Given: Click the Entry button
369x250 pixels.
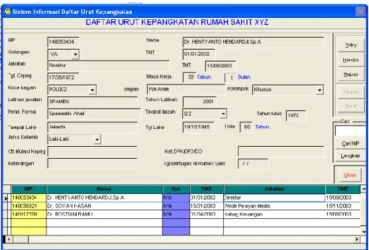Looking at the screenshot, I should tap(351, 45).
